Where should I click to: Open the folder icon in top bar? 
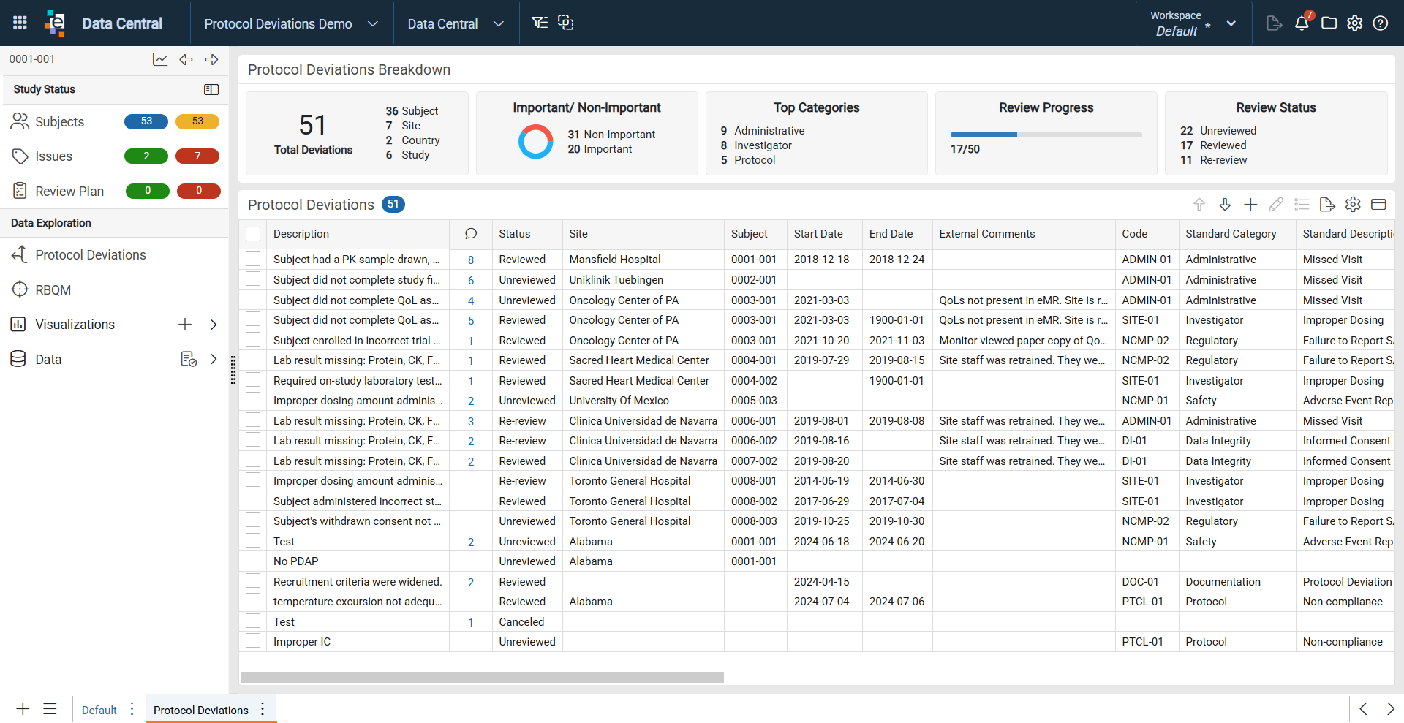1329,23
